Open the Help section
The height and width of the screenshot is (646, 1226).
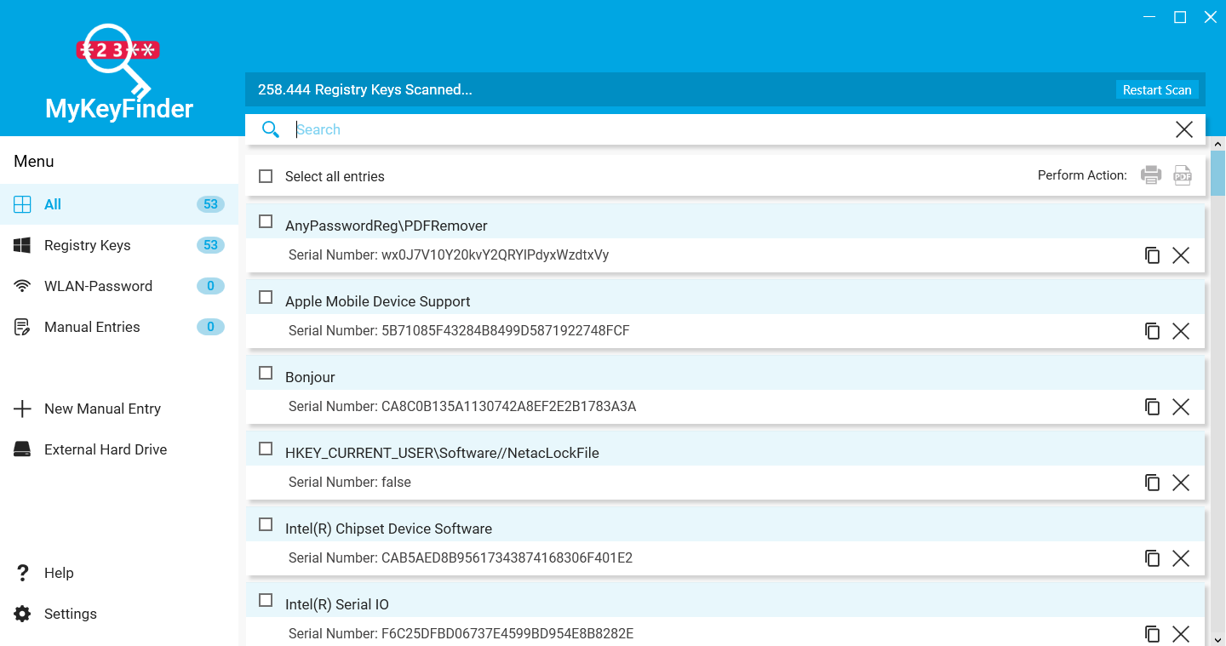[x=119, y=573]
